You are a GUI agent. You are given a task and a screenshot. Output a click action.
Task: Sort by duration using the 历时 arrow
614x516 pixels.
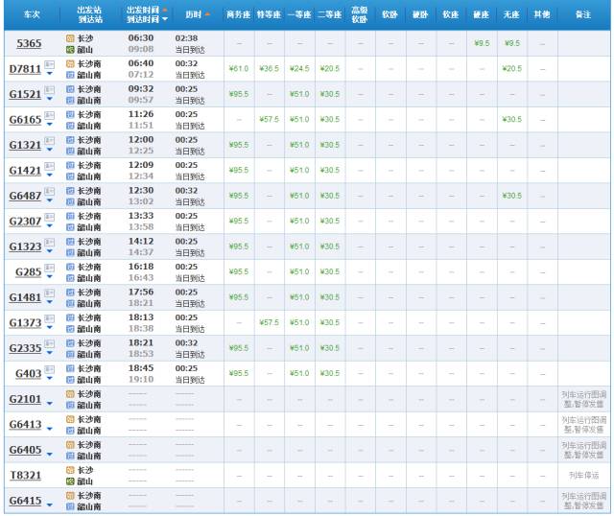point(207,14)
